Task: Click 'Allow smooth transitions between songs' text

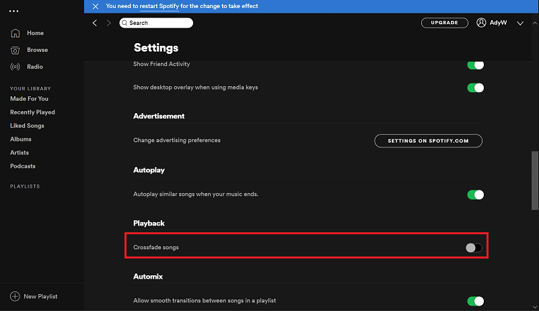Action: click(205, 301)
